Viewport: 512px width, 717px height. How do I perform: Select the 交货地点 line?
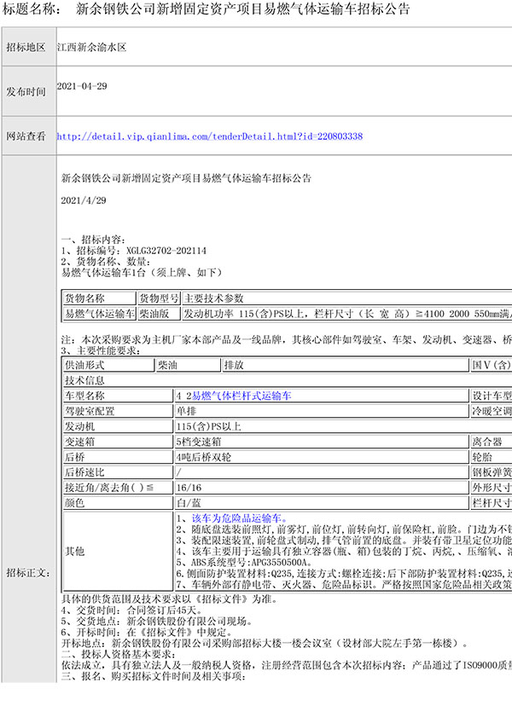click(x=157, y=622)
